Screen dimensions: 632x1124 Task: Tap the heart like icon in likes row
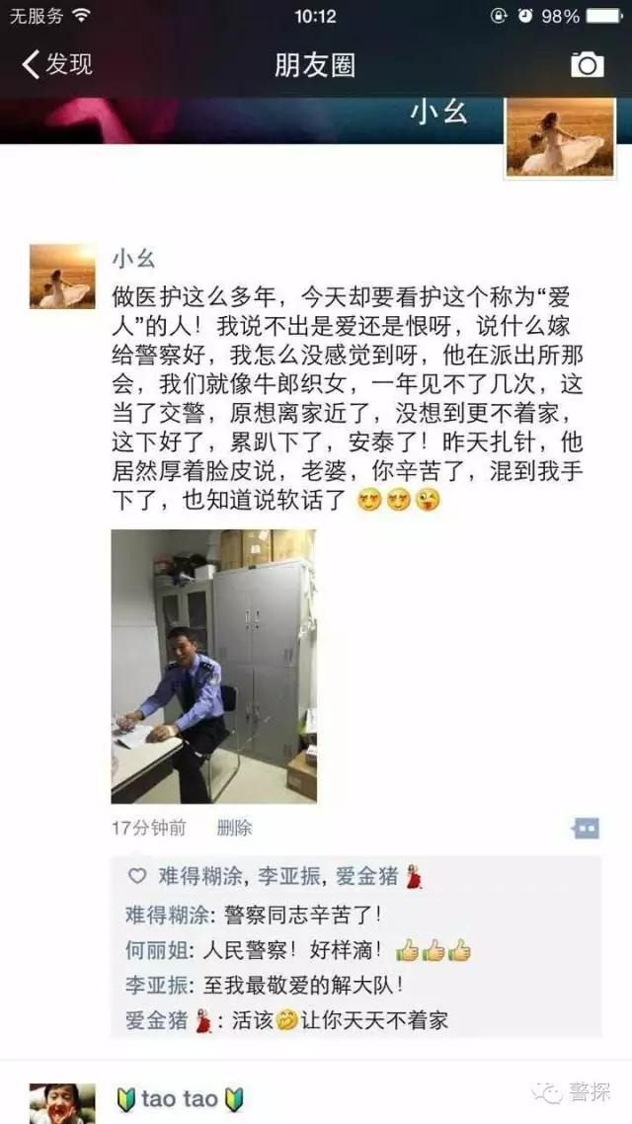136,876
